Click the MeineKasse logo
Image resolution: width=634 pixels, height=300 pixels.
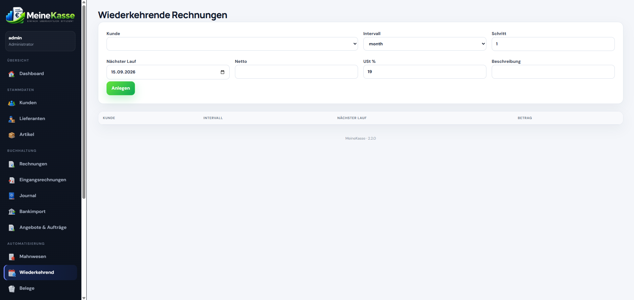click(40, 15)
